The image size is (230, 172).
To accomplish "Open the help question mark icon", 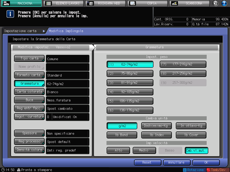I will coord(224,3).
